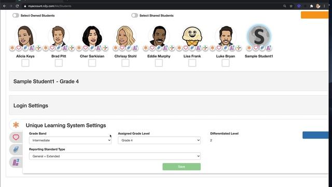Click Sample Student1's blue tag badge
The image size is (332, 187).
click(262, 48)
